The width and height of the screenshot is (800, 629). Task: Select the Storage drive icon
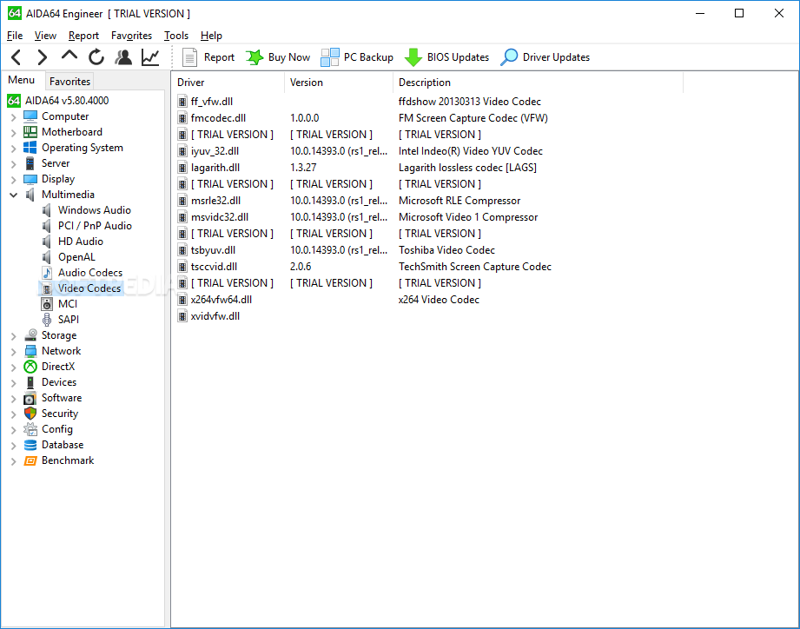click(30, 335)
